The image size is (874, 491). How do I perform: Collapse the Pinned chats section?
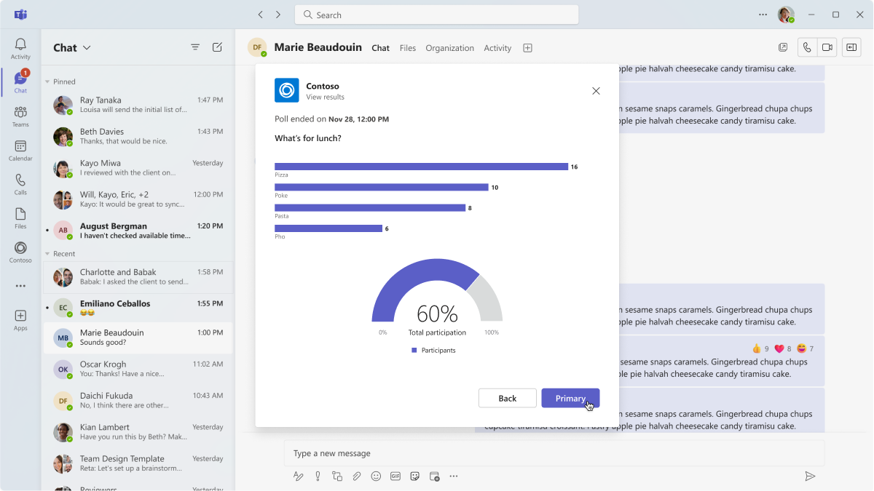(x=48, y=82)
